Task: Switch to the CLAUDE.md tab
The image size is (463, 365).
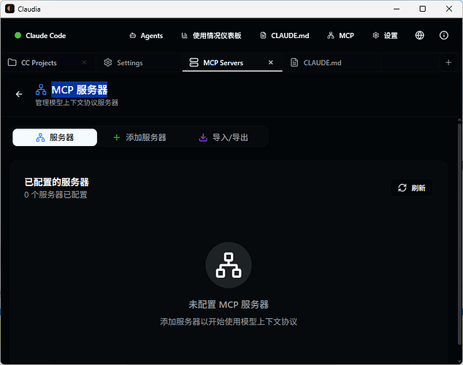Action: tap(332, 63)
